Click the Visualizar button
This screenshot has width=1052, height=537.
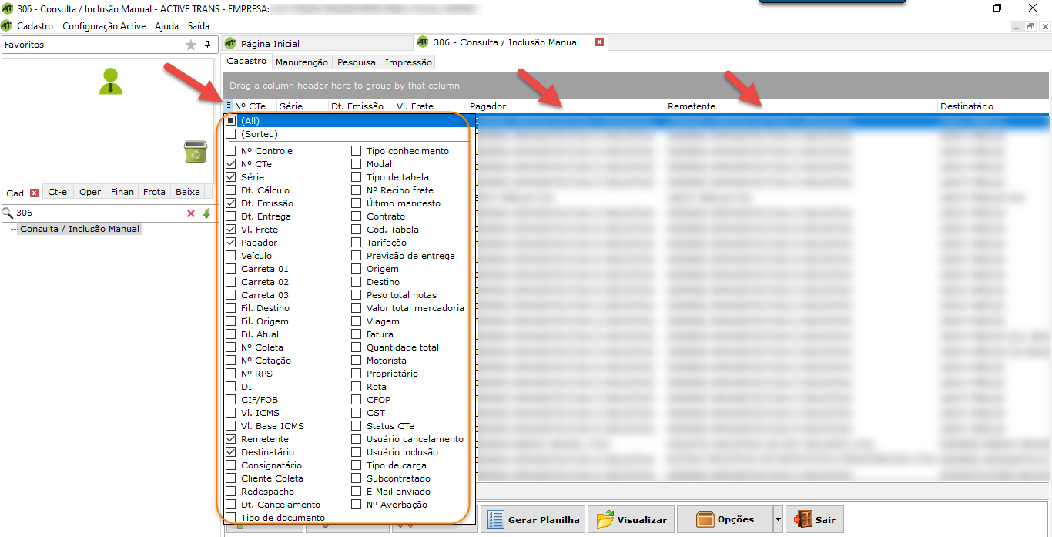632,520
